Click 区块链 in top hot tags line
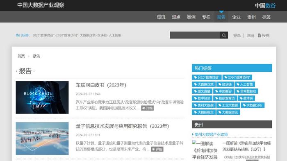 pyautogui.click(x=102, y=35)
